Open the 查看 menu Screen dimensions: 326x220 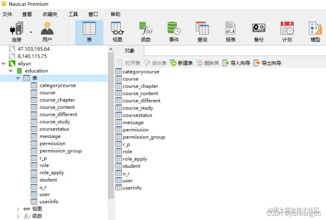(27, 14)
